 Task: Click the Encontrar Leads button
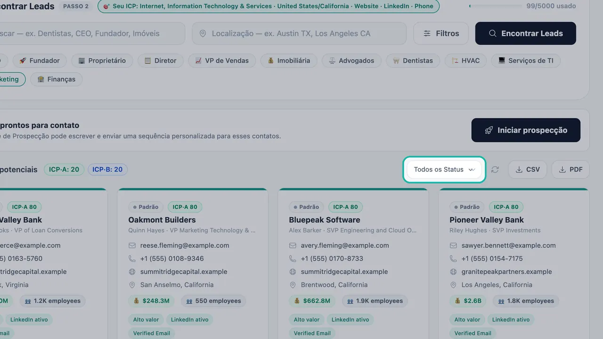point(526,33)
